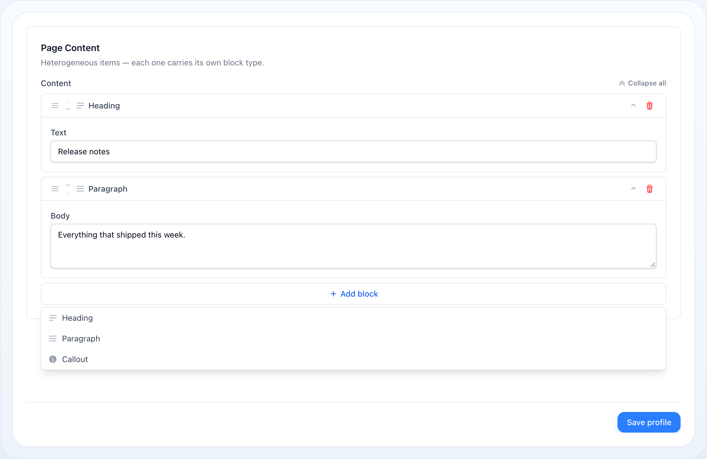This screenshot has width=707, height=459.
Task: Collapse the Heading block with chevron
Action: [x=633, y=106]
